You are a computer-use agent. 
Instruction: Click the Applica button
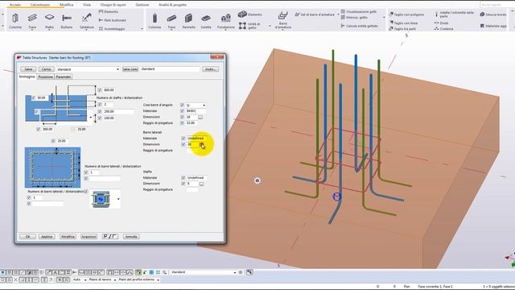point(47,236)
